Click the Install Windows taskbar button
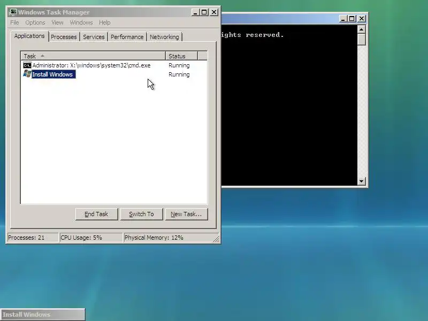This screenshot has width=428, height=321. pos(43,315)
